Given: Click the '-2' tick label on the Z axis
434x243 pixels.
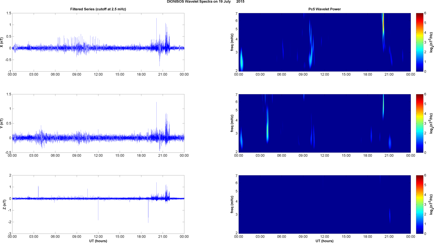Looking at the screenshot, I should [x=9, y=222].
